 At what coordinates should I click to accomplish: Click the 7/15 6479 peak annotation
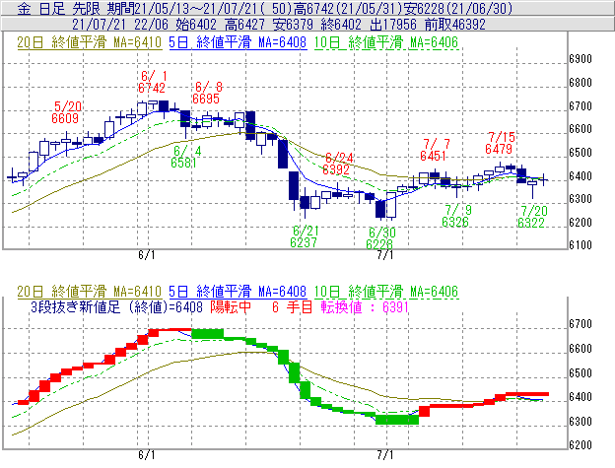coord(500,143)
